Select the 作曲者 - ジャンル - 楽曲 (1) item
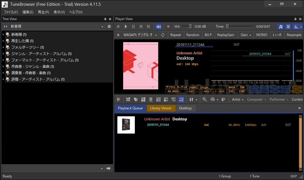 33,67
